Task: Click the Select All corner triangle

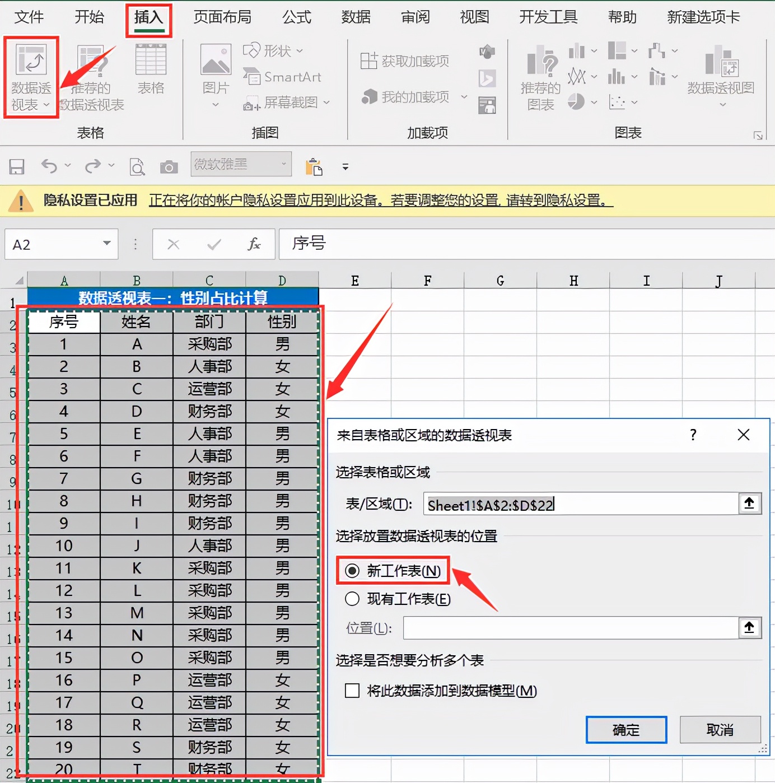Action: coord(18,280)
